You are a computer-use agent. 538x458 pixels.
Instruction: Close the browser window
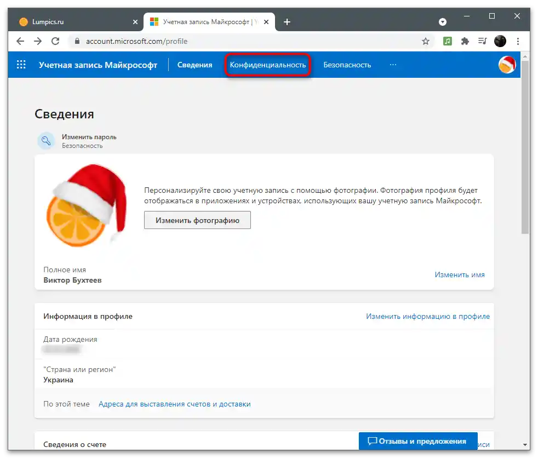pos(517,16)
